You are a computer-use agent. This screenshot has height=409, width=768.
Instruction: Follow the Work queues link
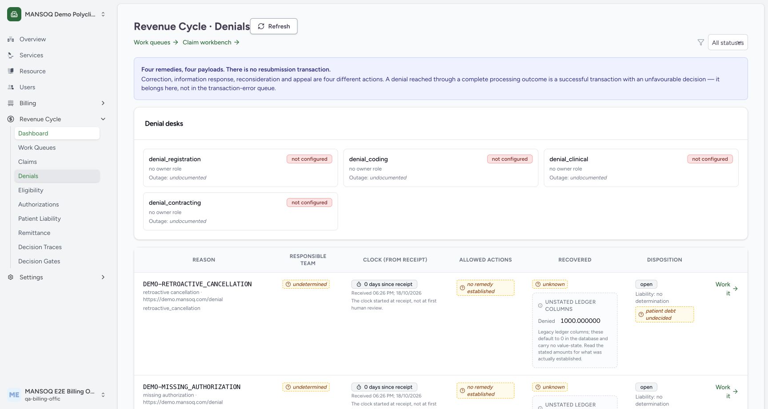tap(156, 42)
